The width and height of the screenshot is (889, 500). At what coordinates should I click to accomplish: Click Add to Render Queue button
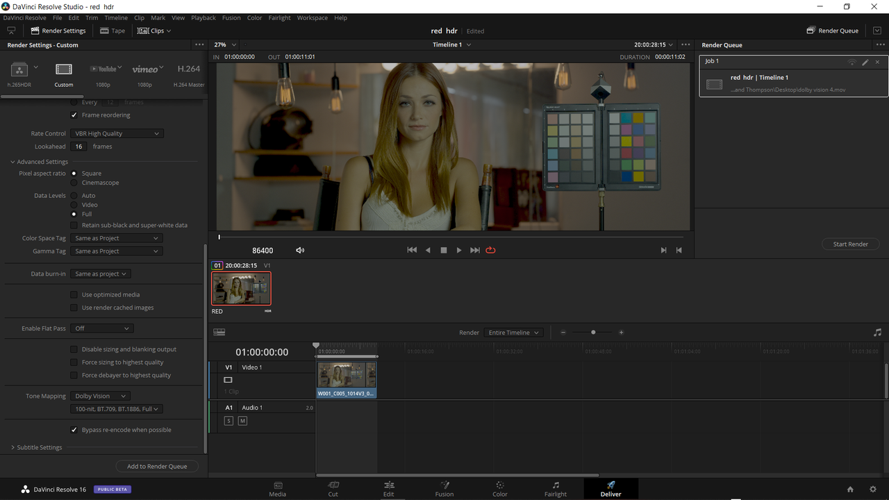point(157,466)
